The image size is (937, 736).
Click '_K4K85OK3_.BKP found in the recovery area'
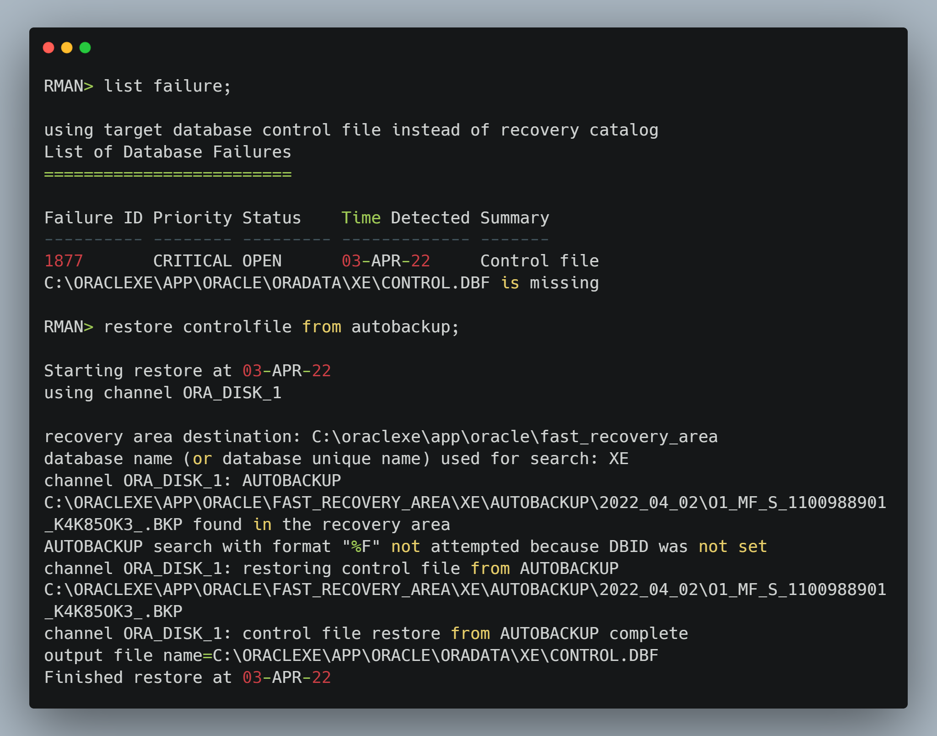pyautogui.click(x=247, y=525)
